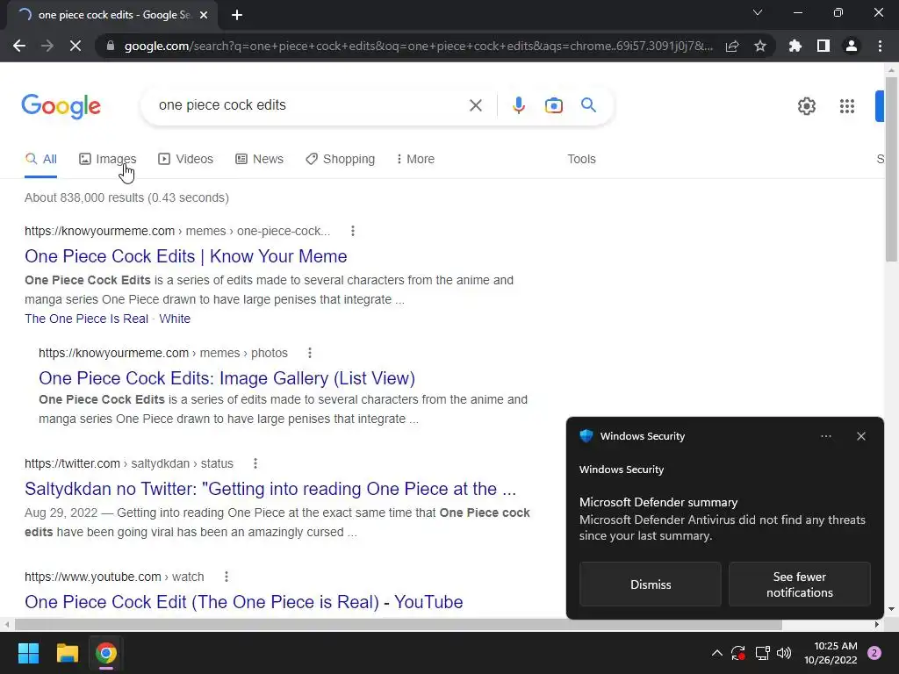
Task: Click the horizontal scrollbar thumb
Action: [399, 625]
